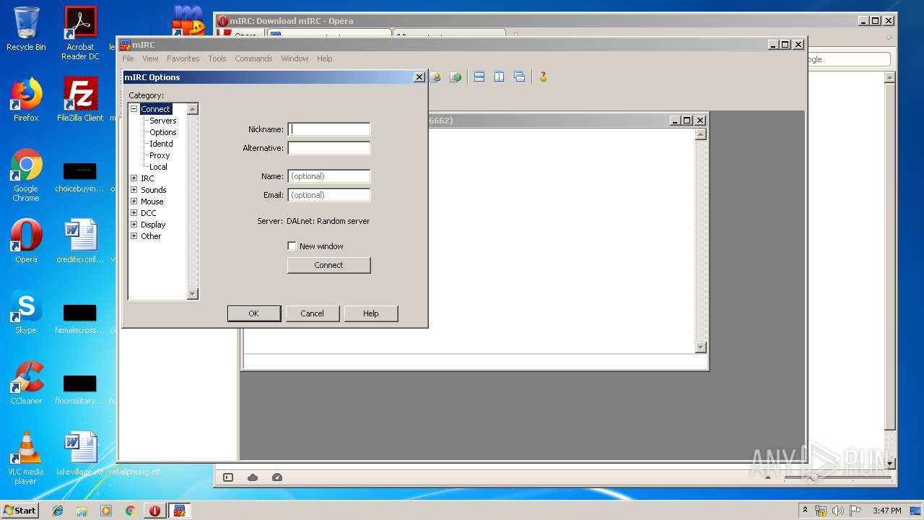
Task: Expand the Sounds category
Action: (x=134, y=190)
